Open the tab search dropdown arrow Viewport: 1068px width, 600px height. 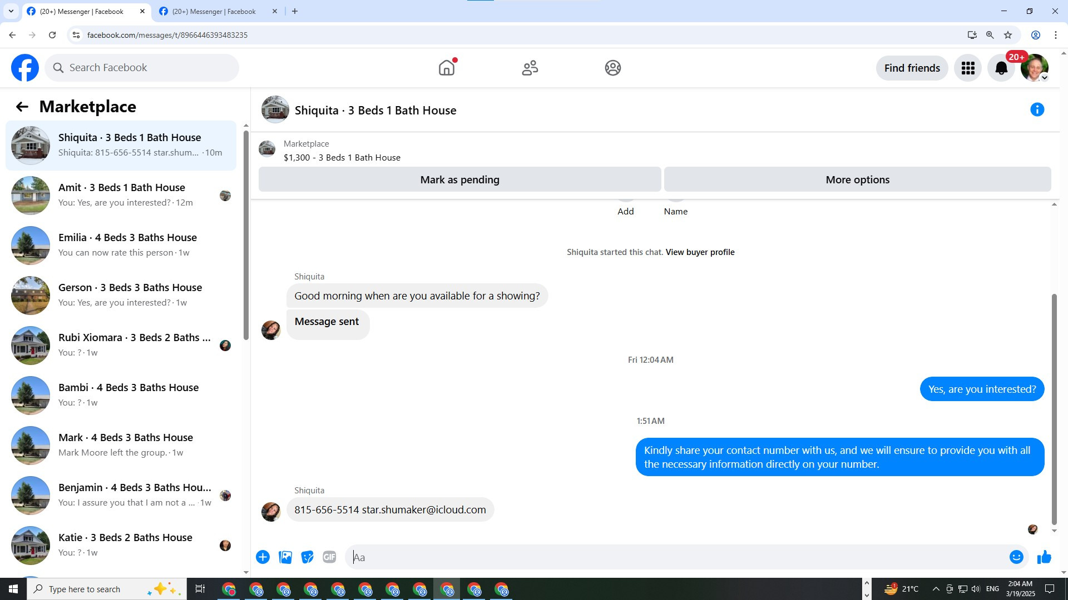coord(11,11)
